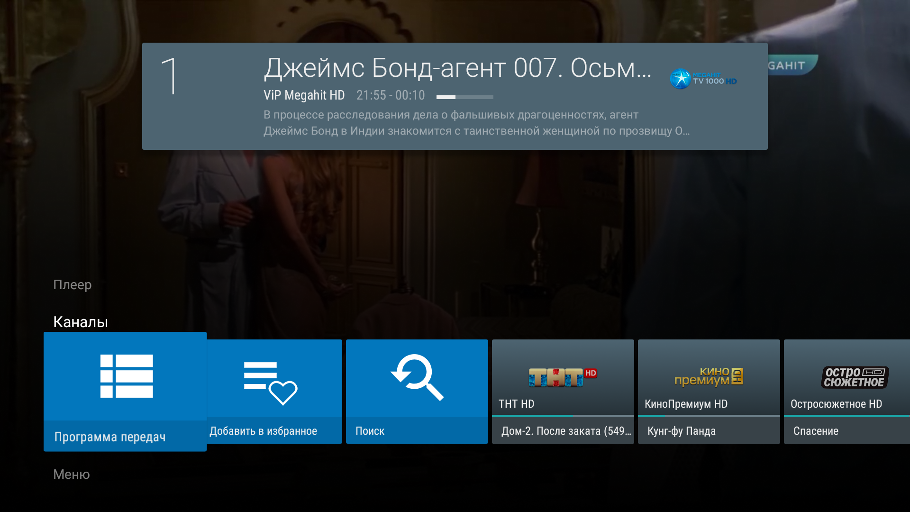910x512 pixels.
Task: Click the КиноПремиум HD channel name text
Action: 686,404
